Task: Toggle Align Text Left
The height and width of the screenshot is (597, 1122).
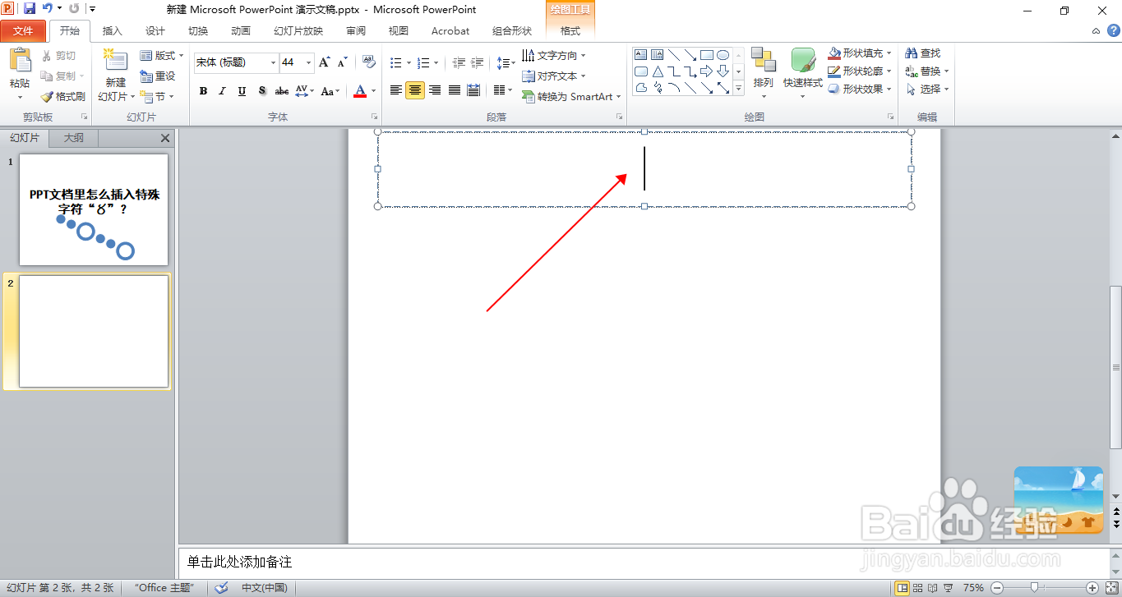Action: coord(396,90)
